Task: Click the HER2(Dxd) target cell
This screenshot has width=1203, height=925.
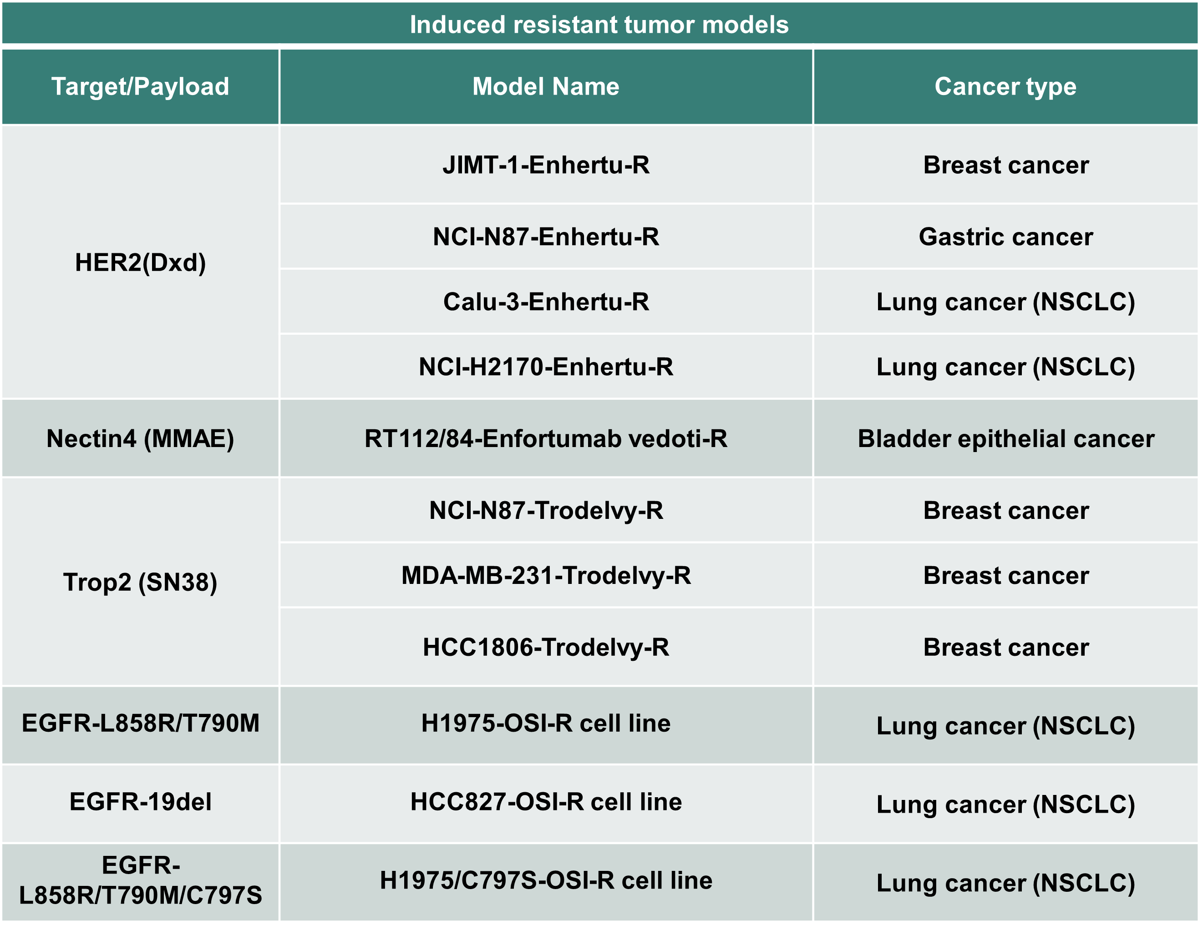Action: (x=141, y=262)
